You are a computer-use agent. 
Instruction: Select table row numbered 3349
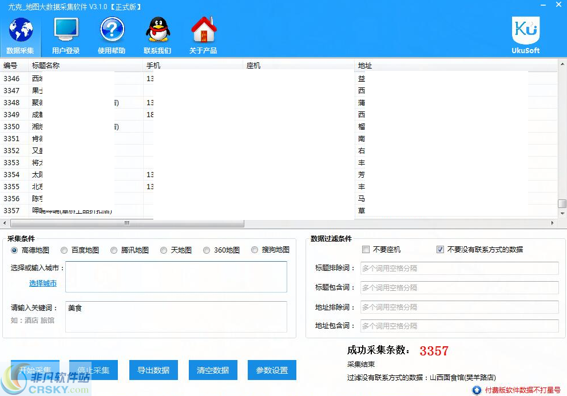(x=279, y=114)
